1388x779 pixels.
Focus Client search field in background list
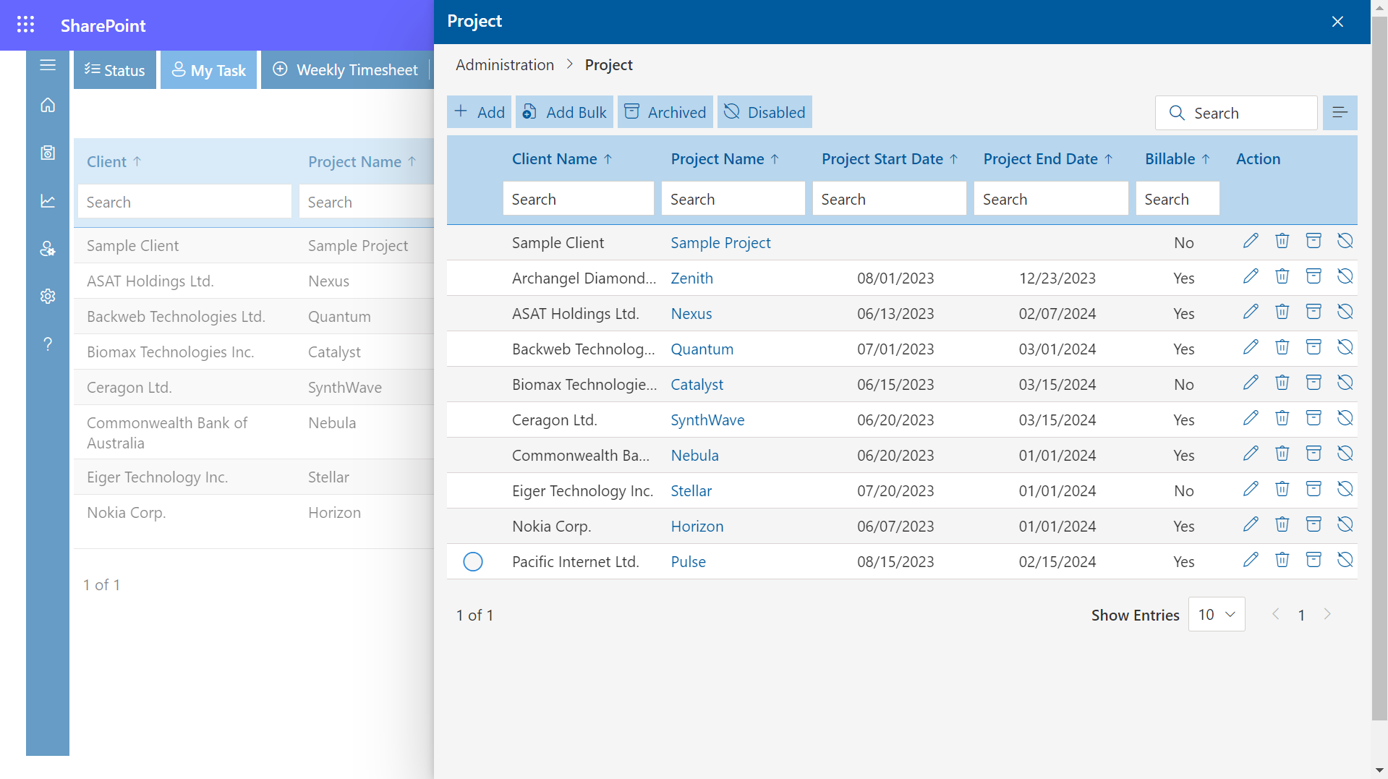184,202
